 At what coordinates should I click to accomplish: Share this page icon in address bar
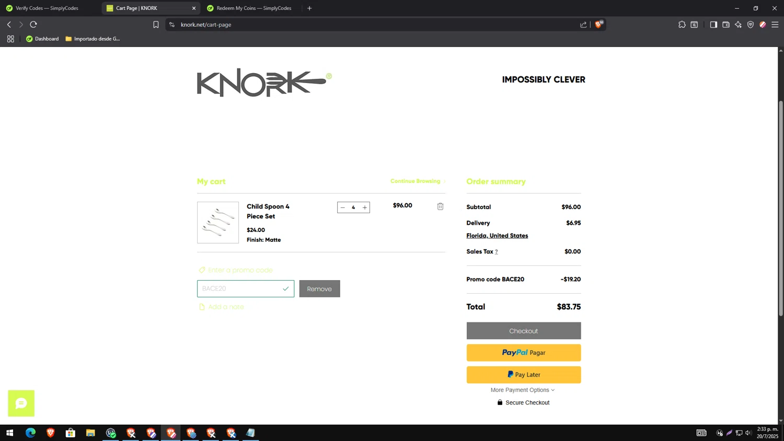pyautogui.click(x=583, y=25)
